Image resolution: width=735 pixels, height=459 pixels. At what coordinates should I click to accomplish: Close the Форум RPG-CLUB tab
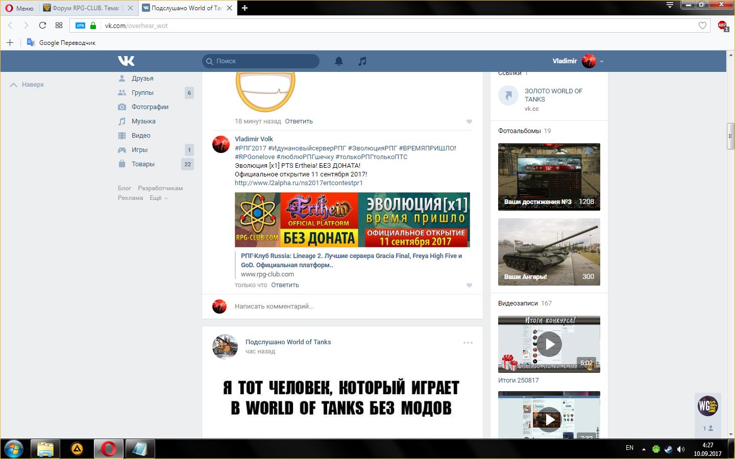[x=131, y=8]
